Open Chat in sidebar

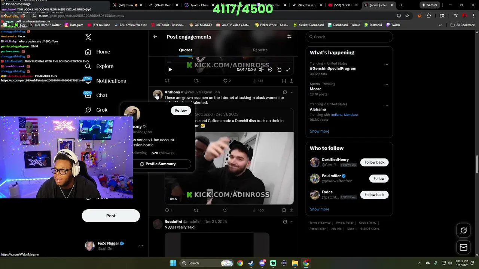[96, 95]
